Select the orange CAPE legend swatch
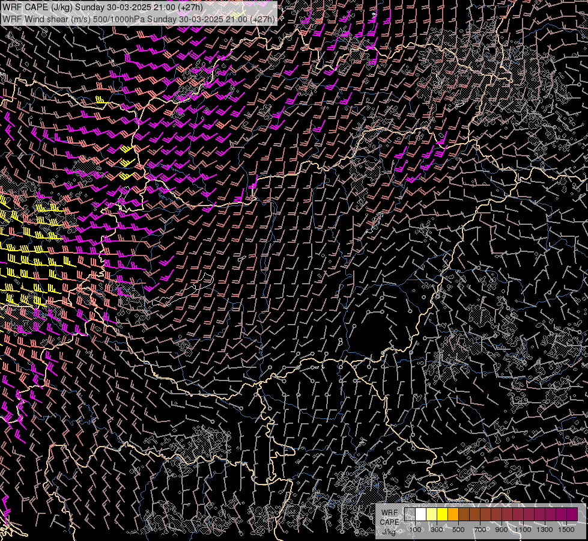This screenshot has height=541, width=588. (x=453, y=514)
